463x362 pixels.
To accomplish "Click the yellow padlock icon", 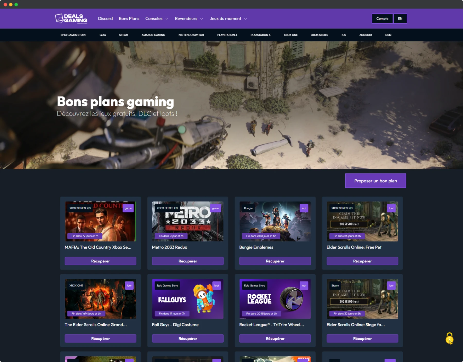I will (x=449, y=339).
